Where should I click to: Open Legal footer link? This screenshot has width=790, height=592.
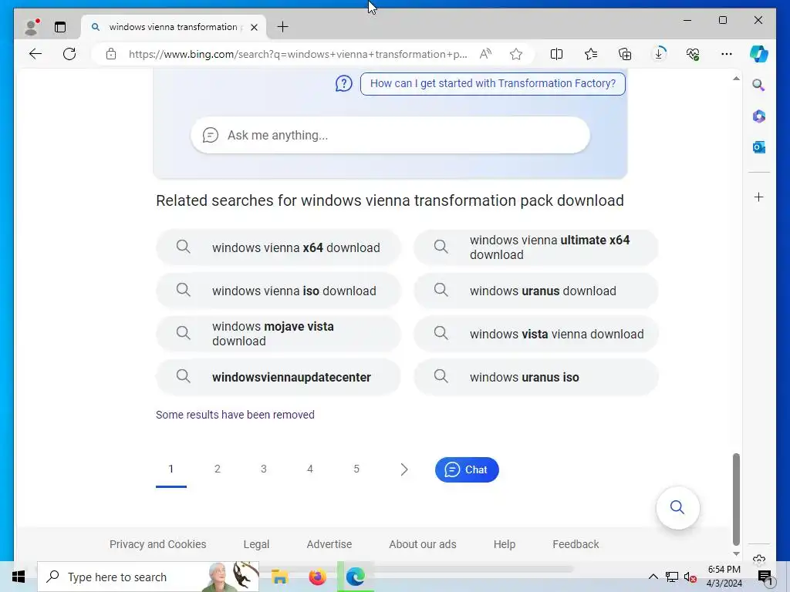(x=256, y=544)
